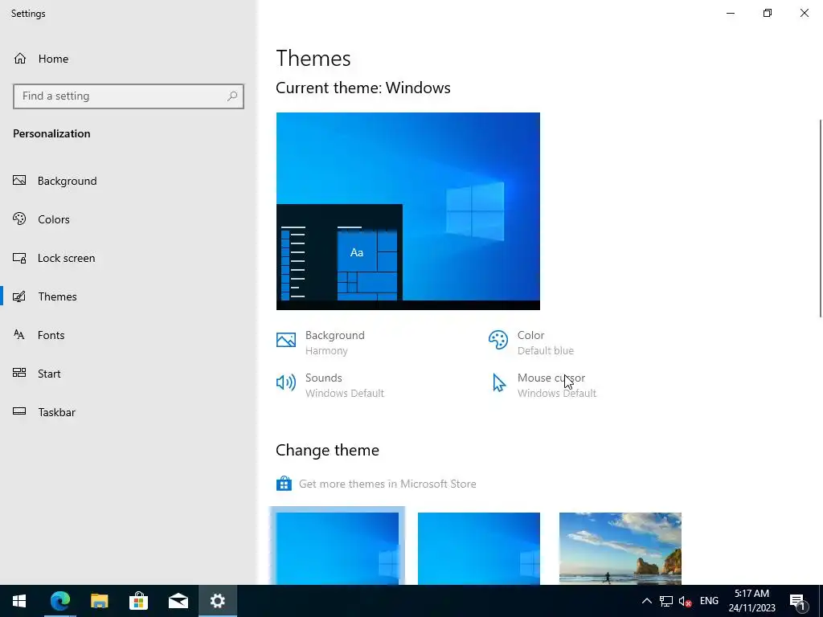The image size is (823, 617).
Task: Click the Mouse cursor arrow icon
Action: 498,382
